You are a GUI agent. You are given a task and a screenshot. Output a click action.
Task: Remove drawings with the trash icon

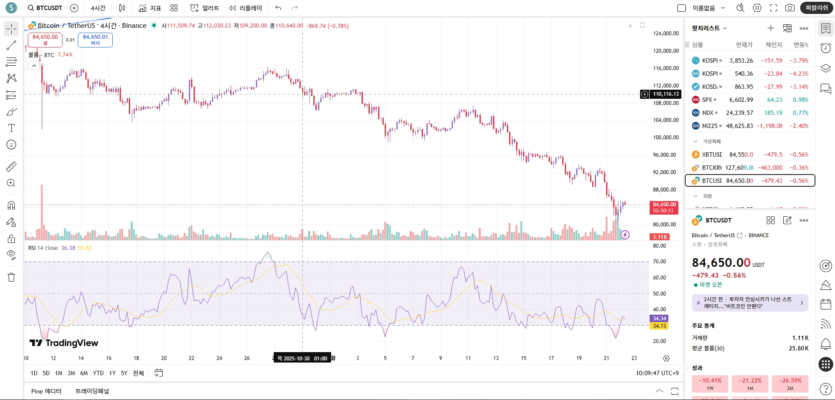click(11, 277)
